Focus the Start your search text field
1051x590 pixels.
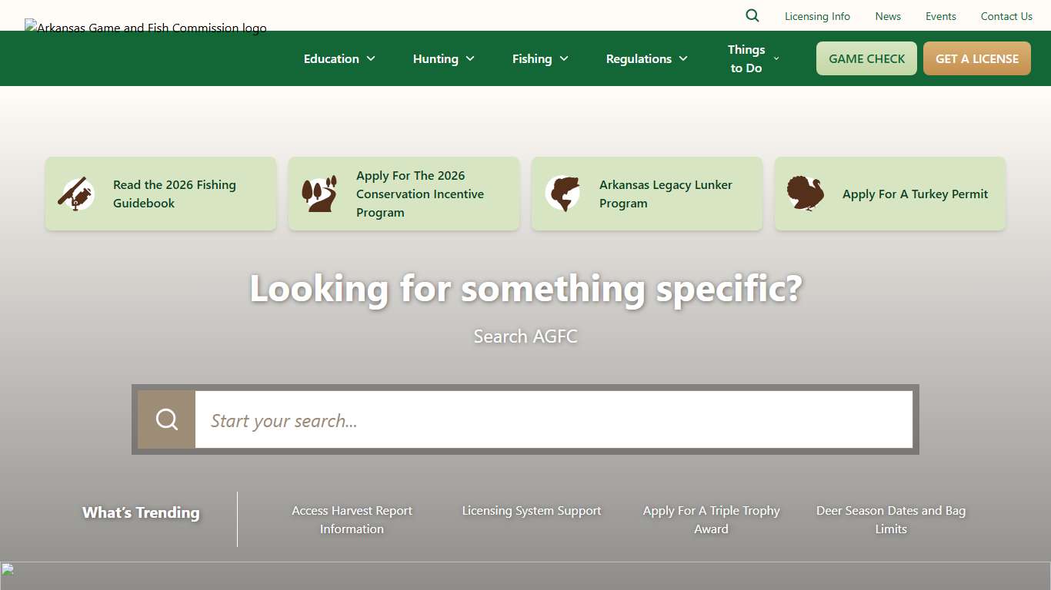[553, 420]
